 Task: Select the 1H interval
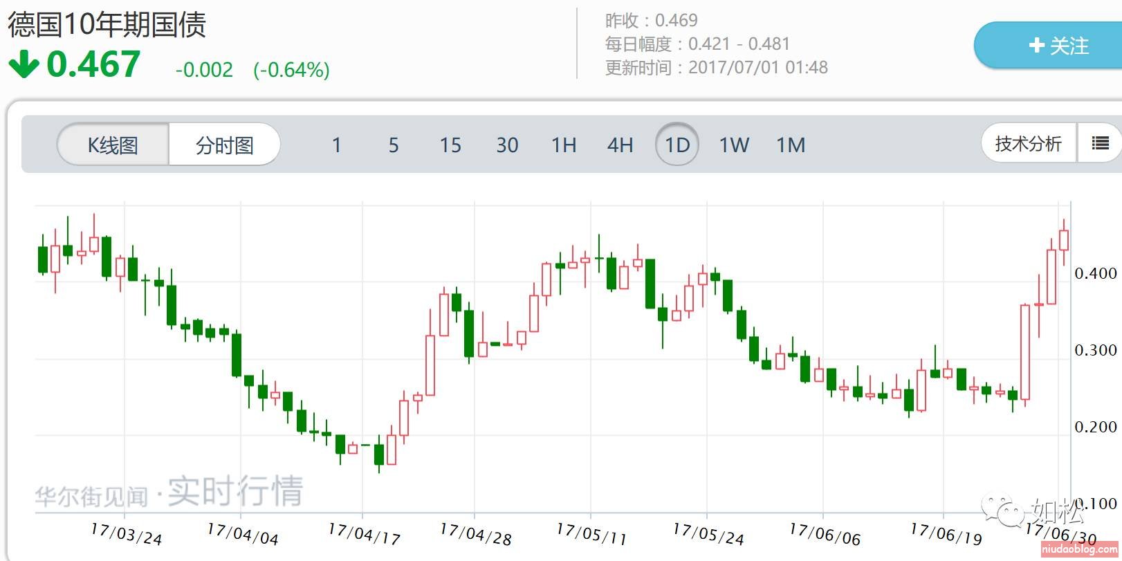pyautogui.click(x=564, y=145)
